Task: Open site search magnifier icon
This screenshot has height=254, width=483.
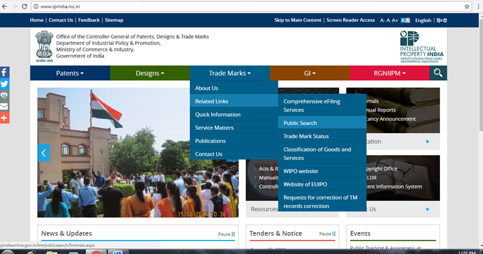Action: [438, 73]
